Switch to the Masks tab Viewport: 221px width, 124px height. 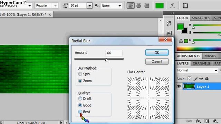point(210,56)
